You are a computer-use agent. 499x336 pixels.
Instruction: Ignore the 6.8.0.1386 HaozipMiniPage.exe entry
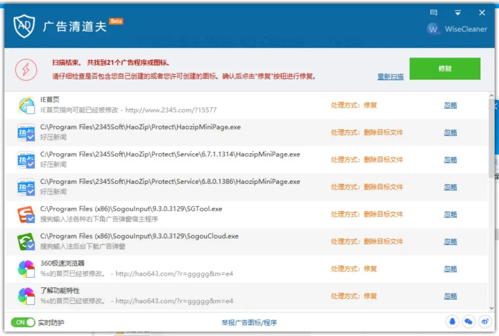[x=450, y=187]
